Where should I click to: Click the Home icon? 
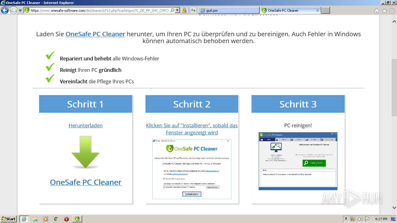pyautogui.click(x=377, y=11)
